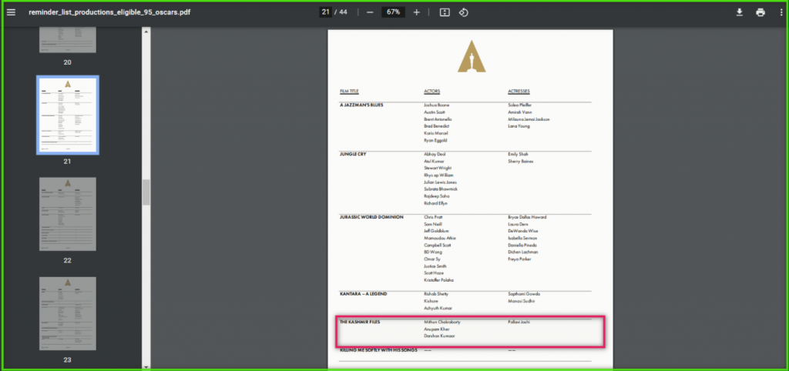Print the PDF document
Image resolution: width=789 pixels, height=371 pixels.
point(760,12)
